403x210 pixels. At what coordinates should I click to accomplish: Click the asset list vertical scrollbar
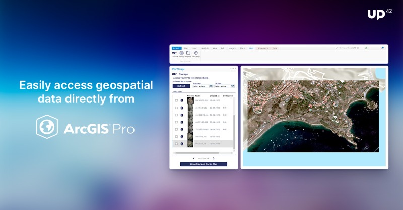[234, 132]
